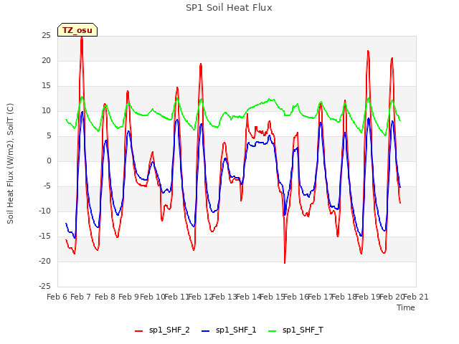This screenshot has width=459, height=344.
Task: Click the Feb 13 x-axis tick label
Action: 224,297
